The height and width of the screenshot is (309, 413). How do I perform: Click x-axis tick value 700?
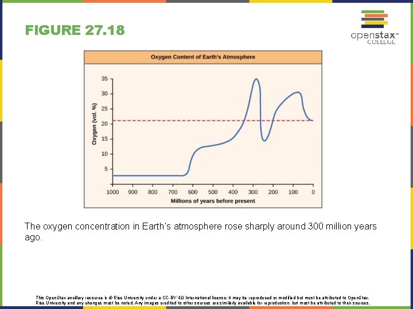coord(173,192)
